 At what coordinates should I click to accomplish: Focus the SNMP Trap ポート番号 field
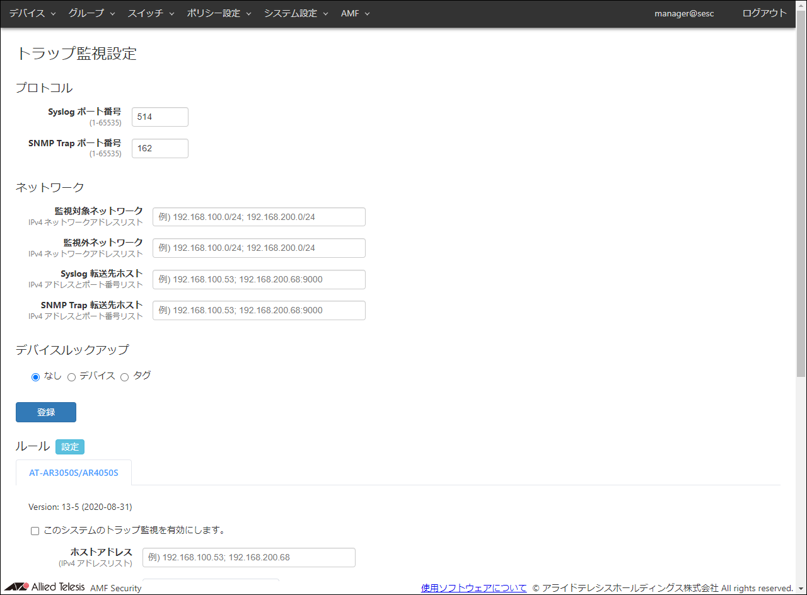pos(160,149)
